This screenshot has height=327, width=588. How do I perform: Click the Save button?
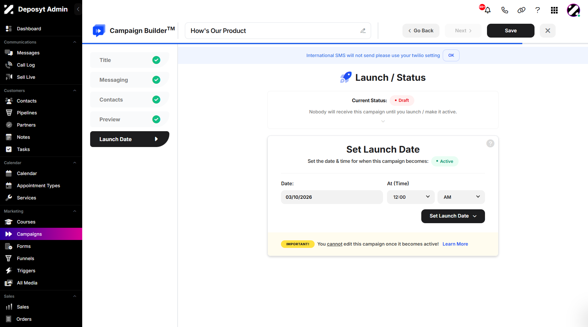click(x=511, y=31)
